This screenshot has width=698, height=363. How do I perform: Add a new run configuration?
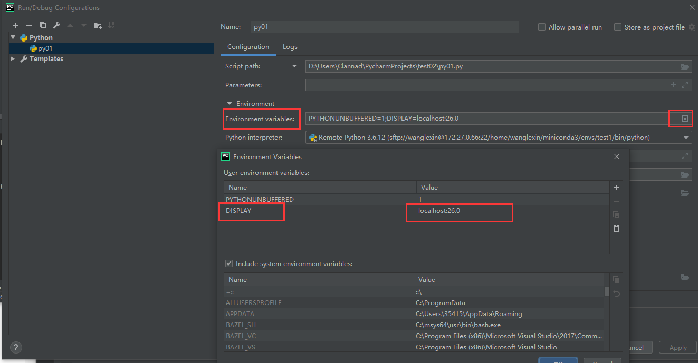point(15,25)
